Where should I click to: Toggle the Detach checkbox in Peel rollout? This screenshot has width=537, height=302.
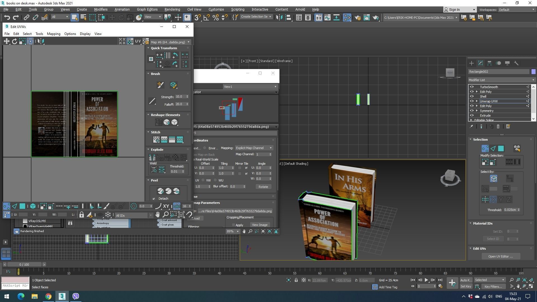click(x=154, y=199)
